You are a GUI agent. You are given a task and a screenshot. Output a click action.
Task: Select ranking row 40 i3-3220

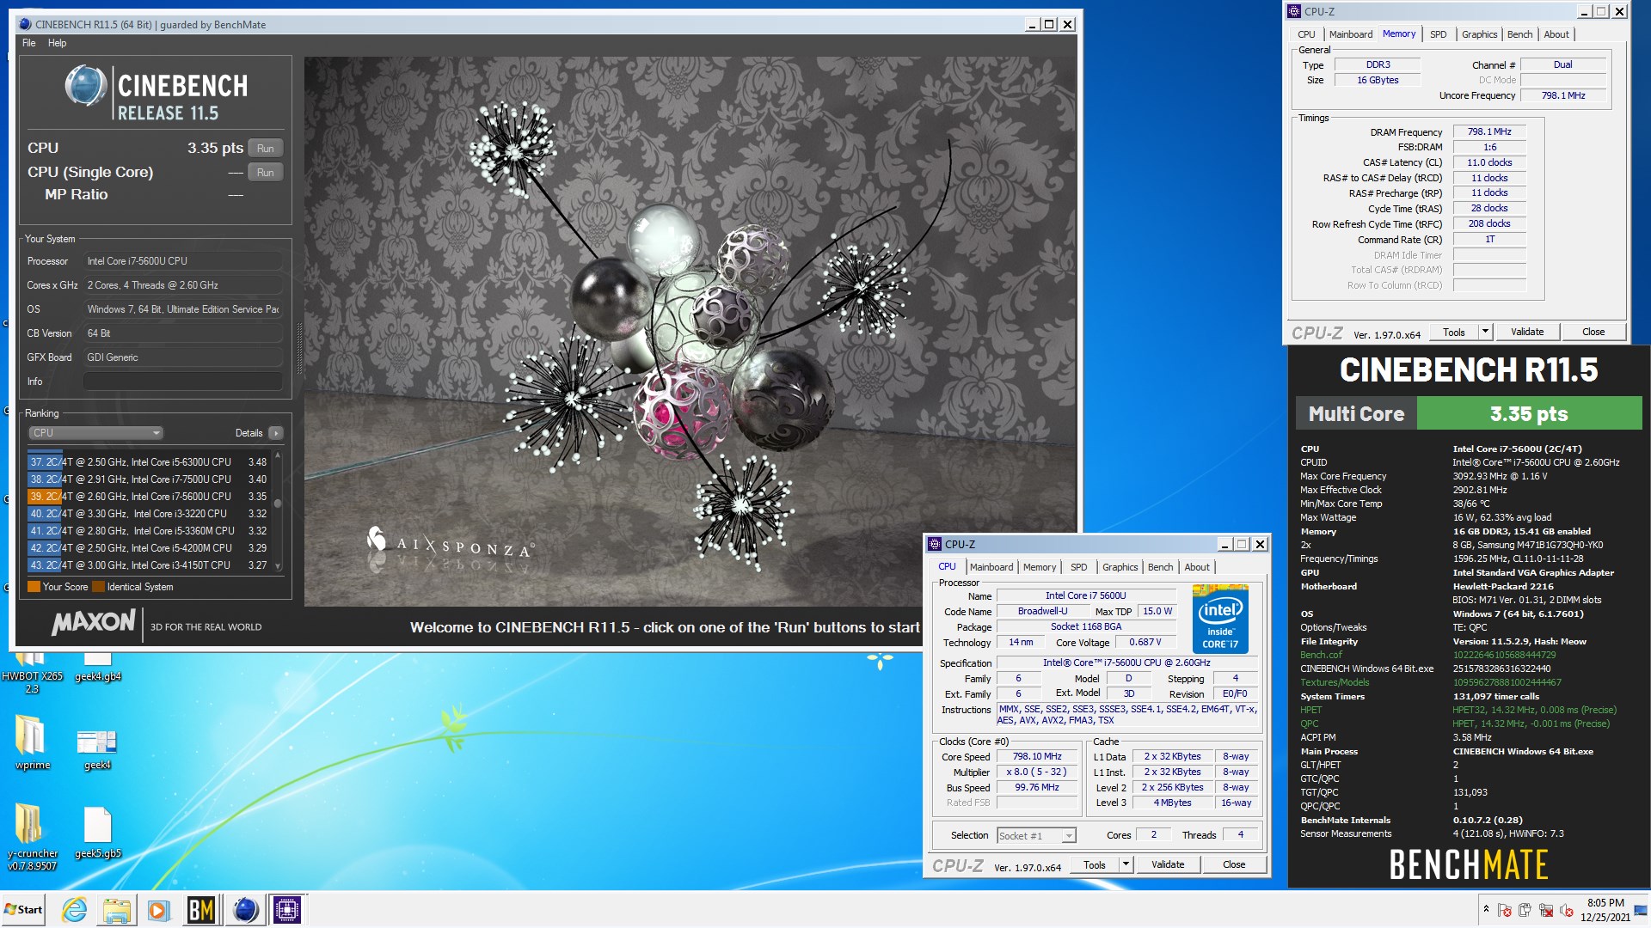(148, 514)
